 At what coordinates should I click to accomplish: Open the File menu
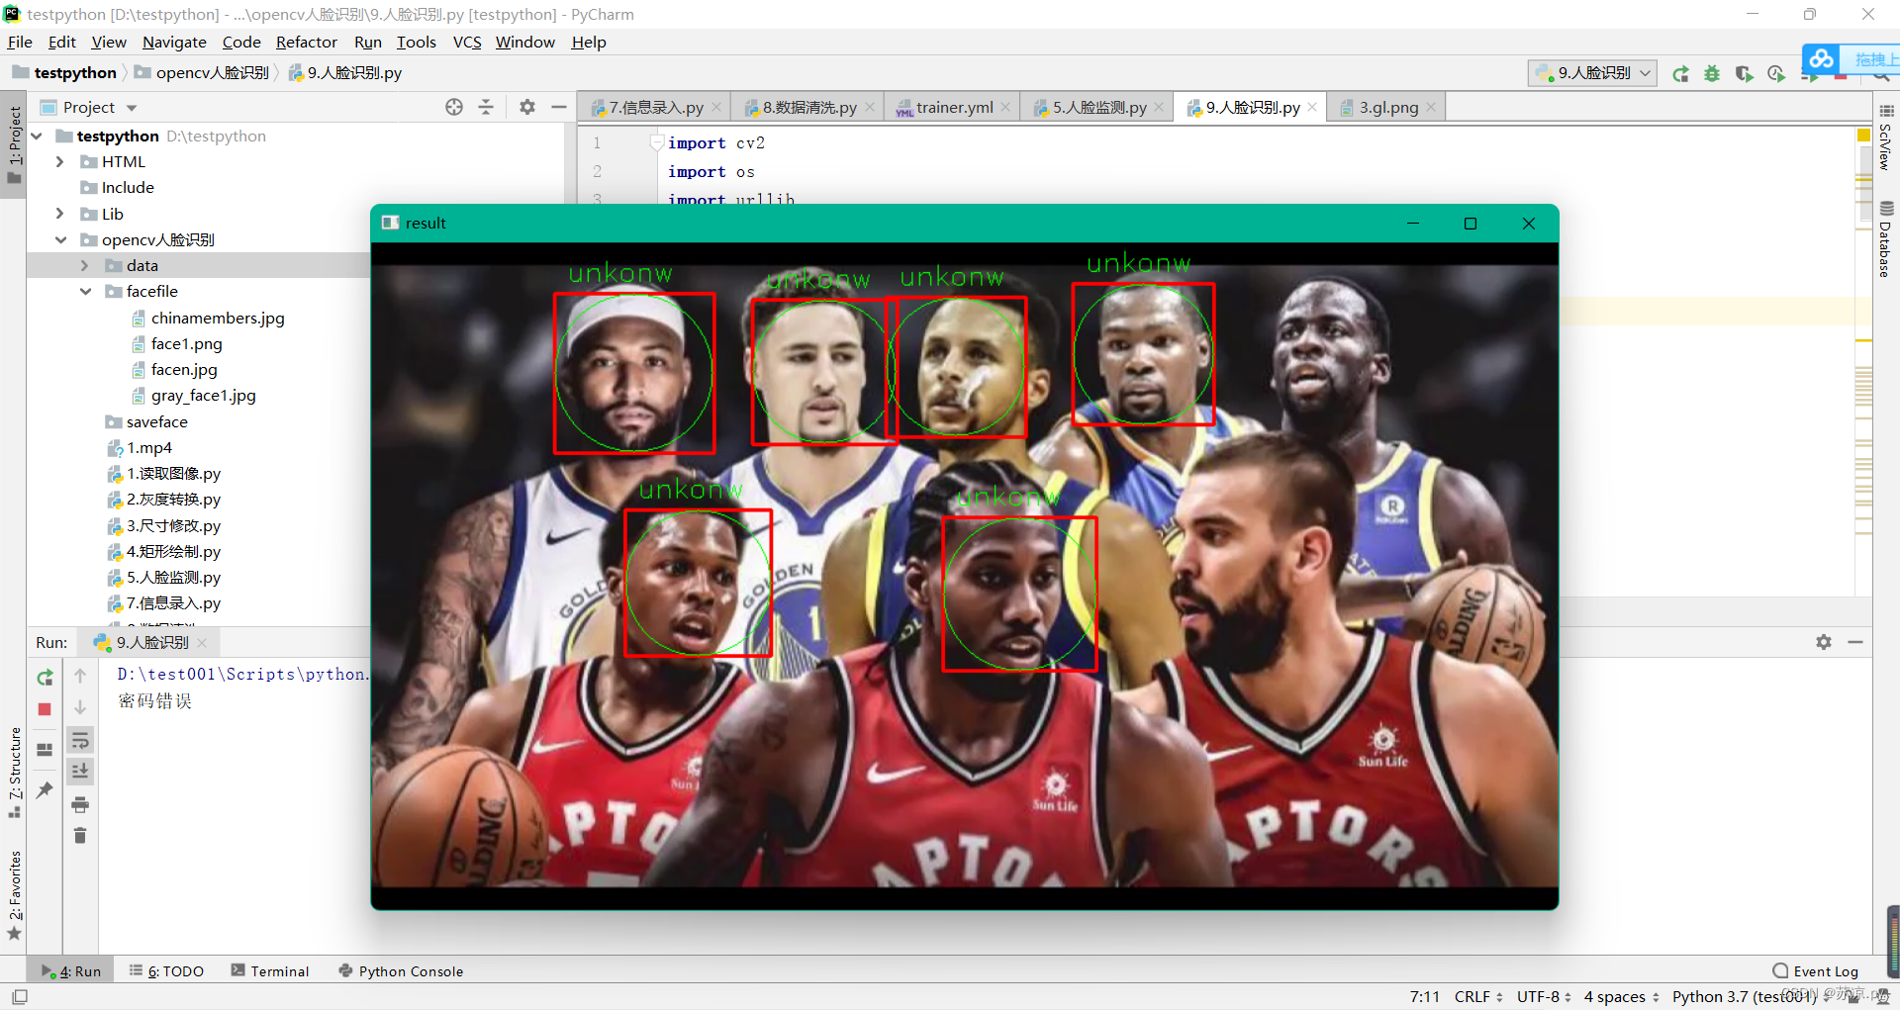pyautogui.click(x=20, y=42)
